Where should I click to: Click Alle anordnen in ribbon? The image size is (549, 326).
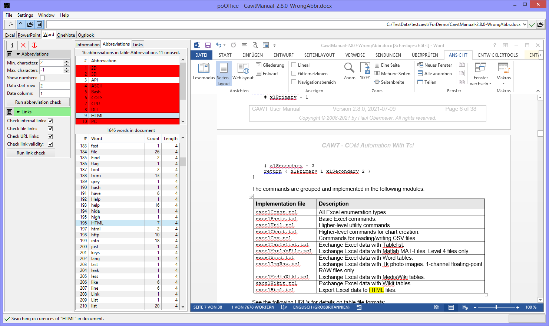[x=434, y=73]
